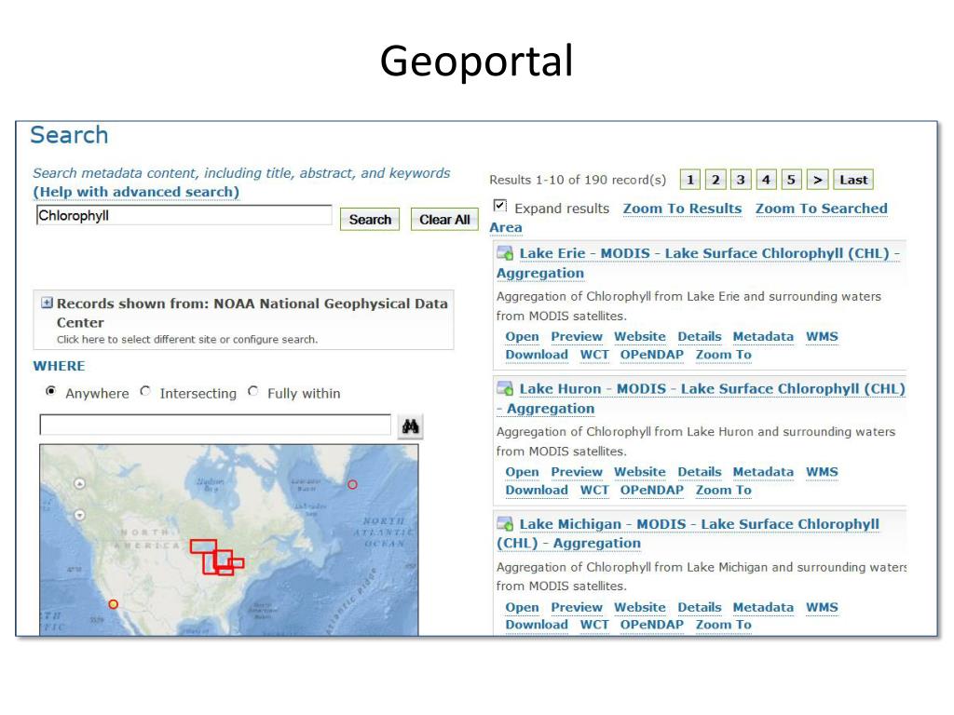Jump to the Last results page

click(x=853, y=180)
